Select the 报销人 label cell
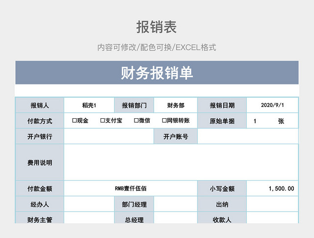Screen dimensions: 314x238 click(x=40, y=105)
